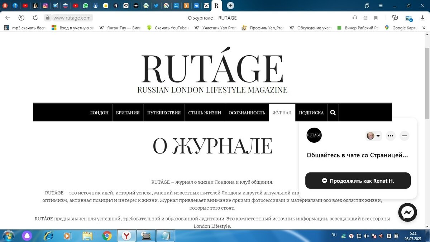Open the ЖУРНАЛ menu item

pos(282,113)
